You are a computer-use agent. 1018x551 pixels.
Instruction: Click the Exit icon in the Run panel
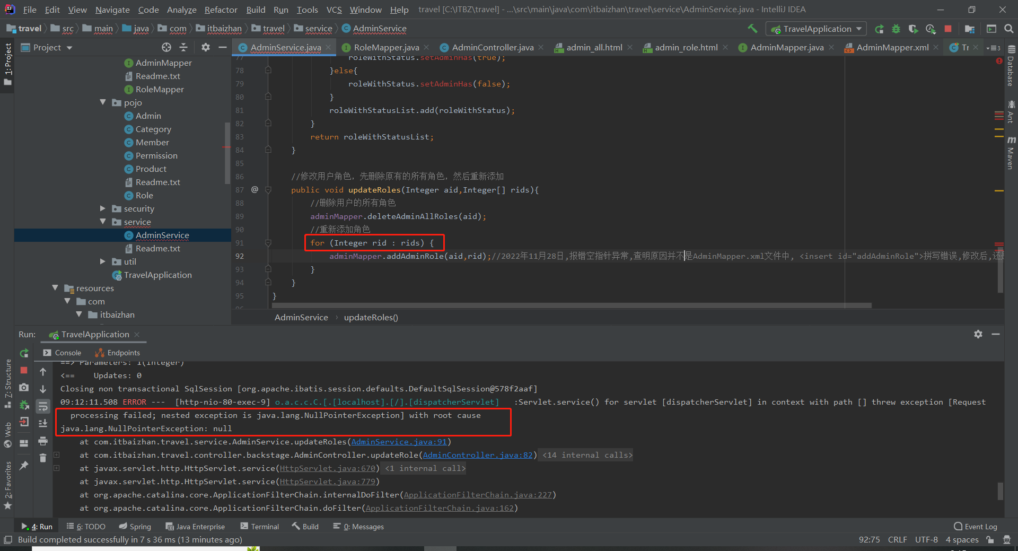[x=24, y=422]
